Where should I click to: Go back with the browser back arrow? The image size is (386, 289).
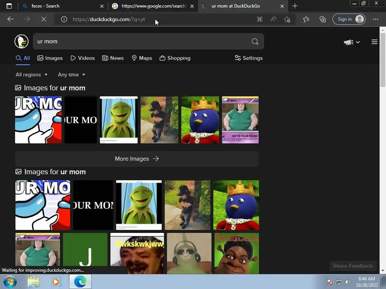click(x=10, y=19)
